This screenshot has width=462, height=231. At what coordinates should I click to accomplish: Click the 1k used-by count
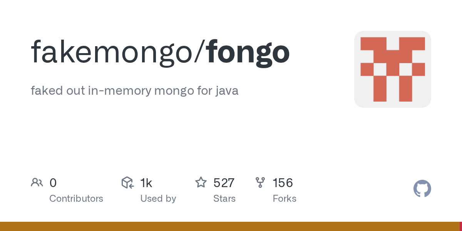[146, 183]
